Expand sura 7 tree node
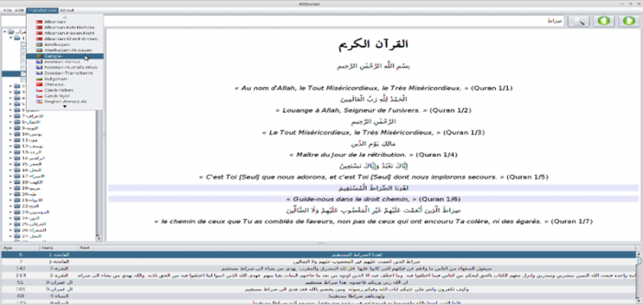Screen dimensions: 643x305 tap(10, 116)
